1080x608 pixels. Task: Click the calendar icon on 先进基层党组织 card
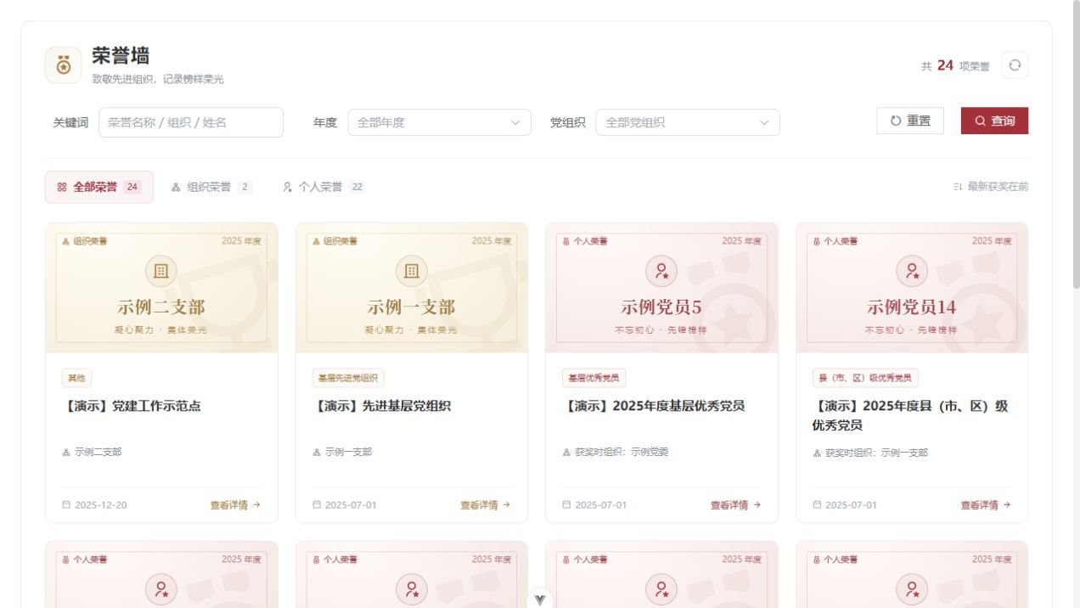coord(317,504)
